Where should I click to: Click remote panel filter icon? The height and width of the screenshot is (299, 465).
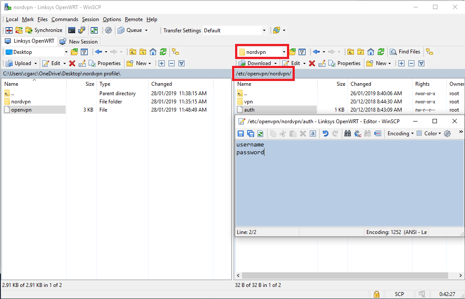302,52
